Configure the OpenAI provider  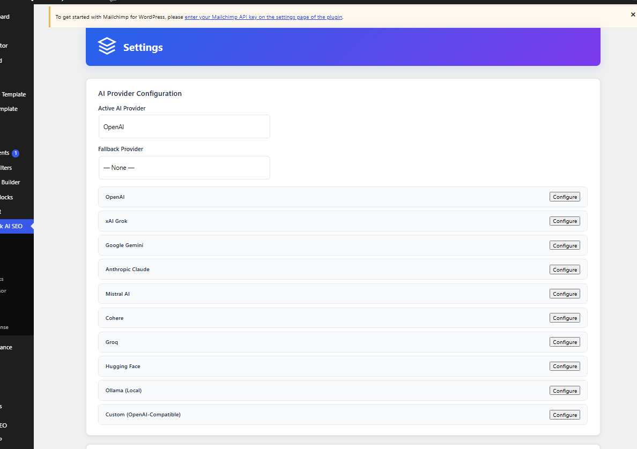[x=565, y=197]
